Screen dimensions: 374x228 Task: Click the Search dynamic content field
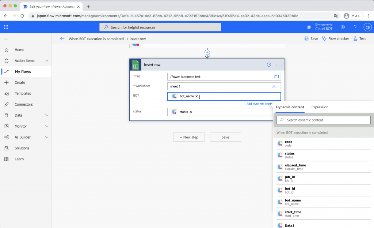[x=324, y=120]
